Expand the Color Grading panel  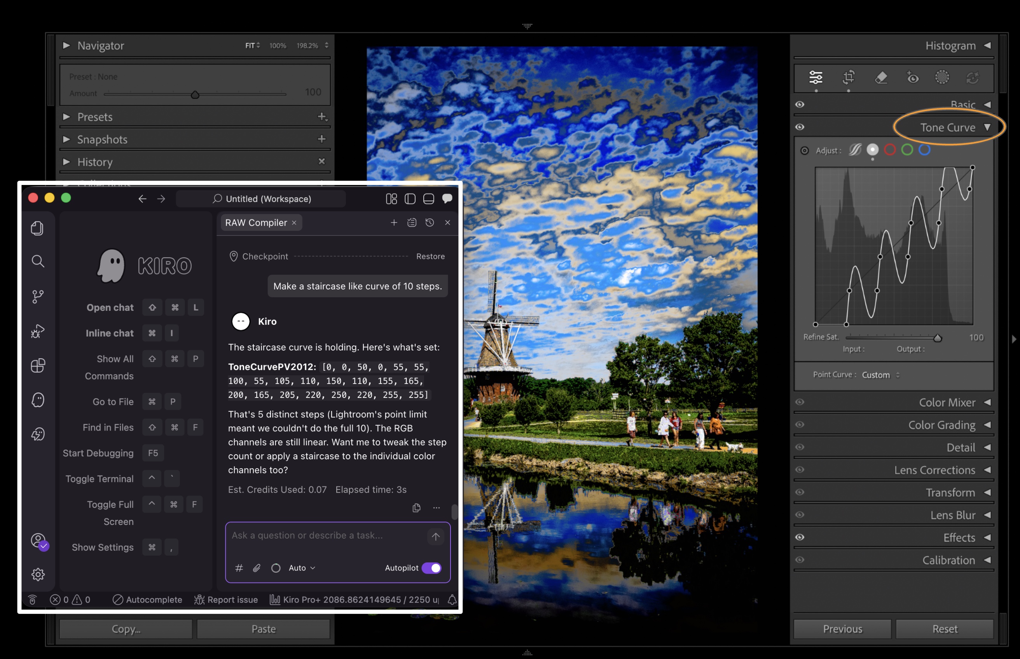(x=987, y=424)
